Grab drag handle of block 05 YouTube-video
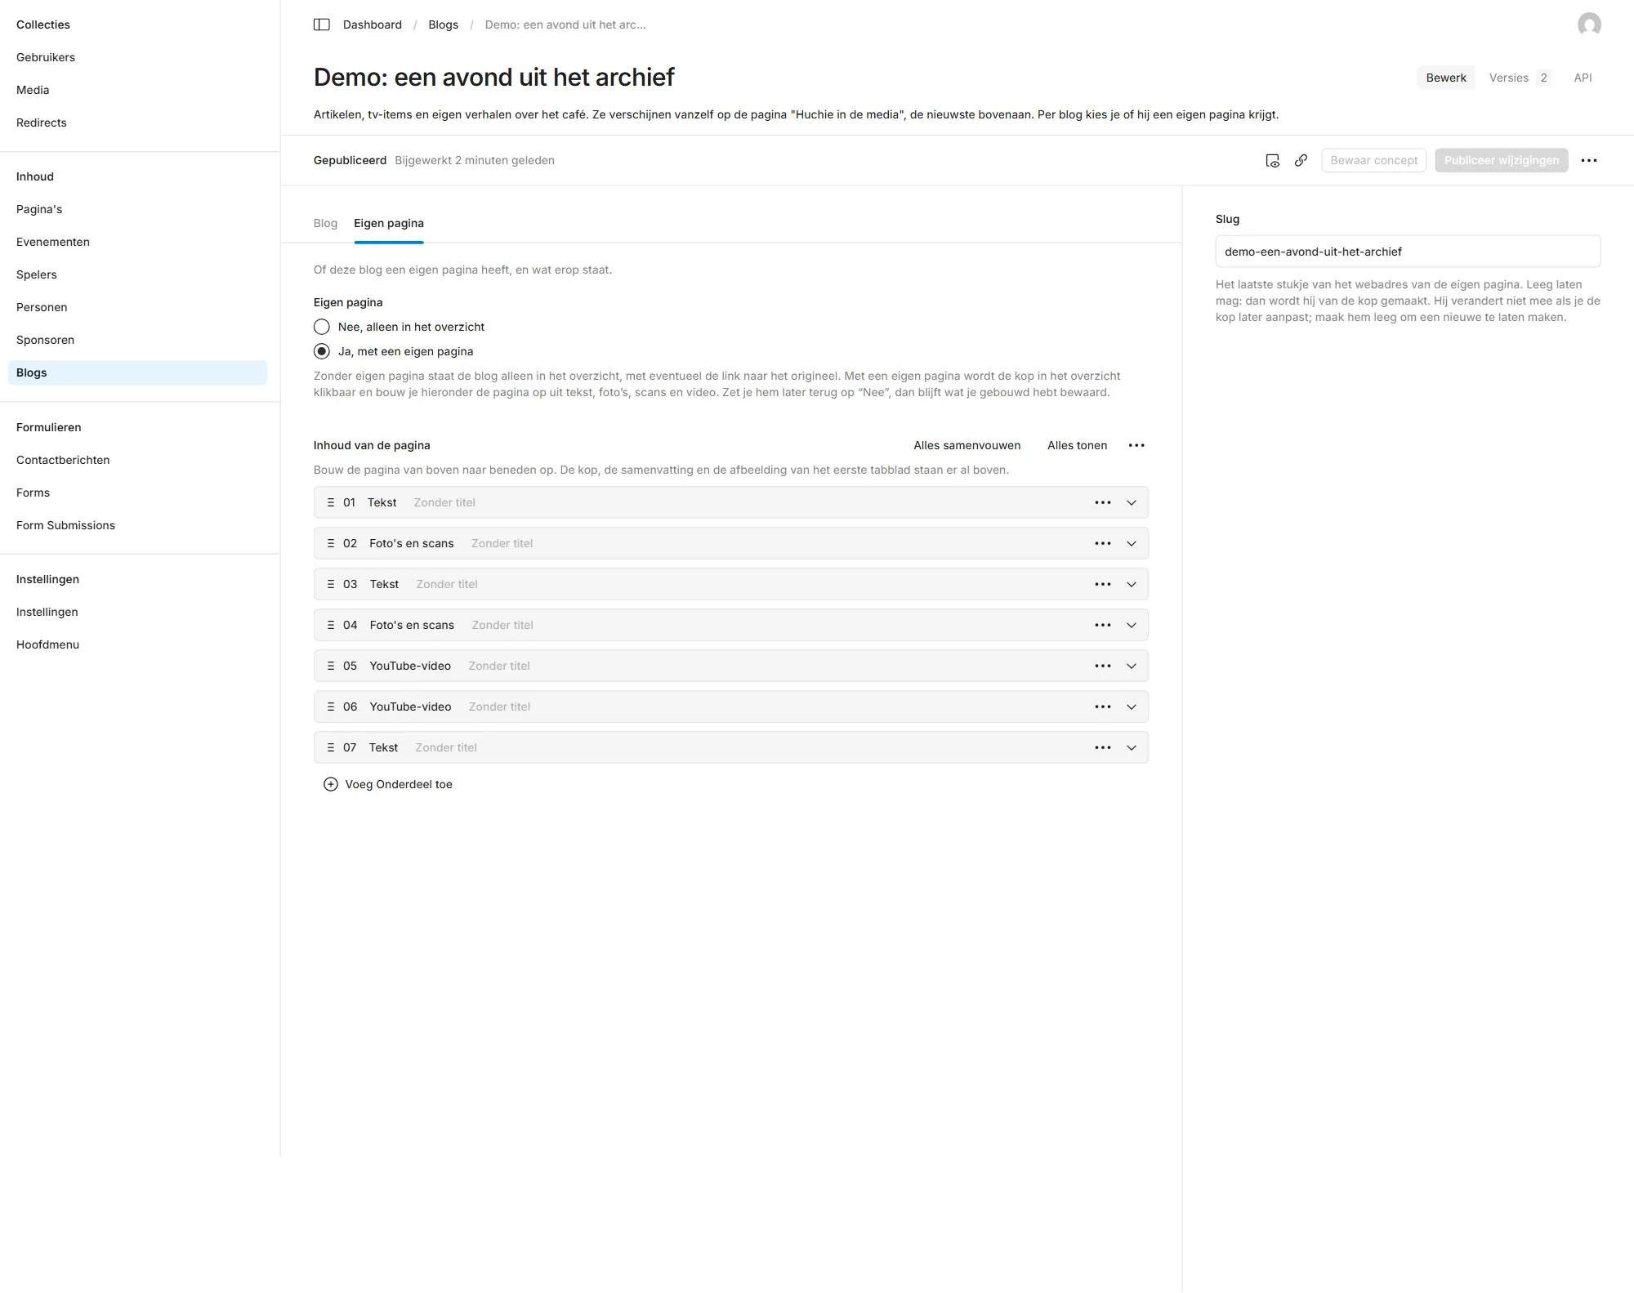1634x1293 pixels. point(331,666)
